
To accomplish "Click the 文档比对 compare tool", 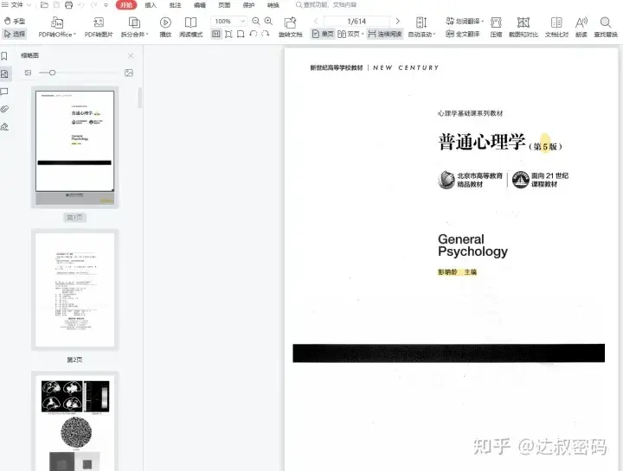I will point(556,27).
